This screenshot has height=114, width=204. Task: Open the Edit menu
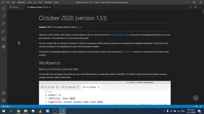[13, 2]
